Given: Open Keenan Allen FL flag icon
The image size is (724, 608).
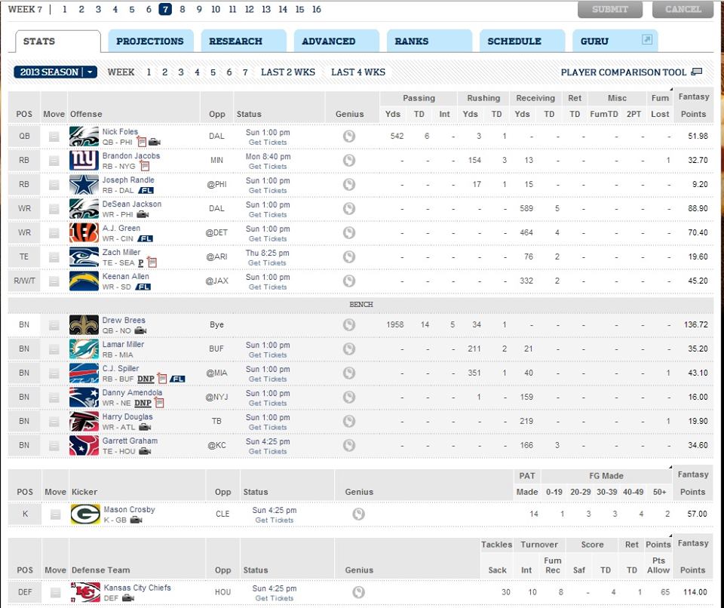Looking at the screenshot, I should (143, 287).
